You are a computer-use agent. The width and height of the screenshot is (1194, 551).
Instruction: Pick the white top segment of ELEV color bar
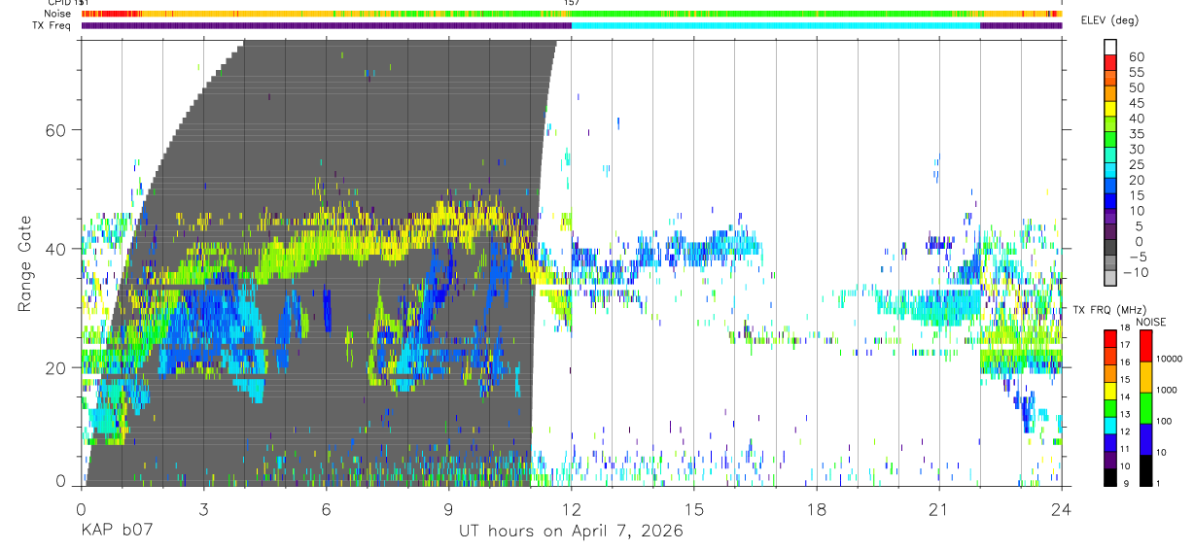click(x=1110, y=49)
